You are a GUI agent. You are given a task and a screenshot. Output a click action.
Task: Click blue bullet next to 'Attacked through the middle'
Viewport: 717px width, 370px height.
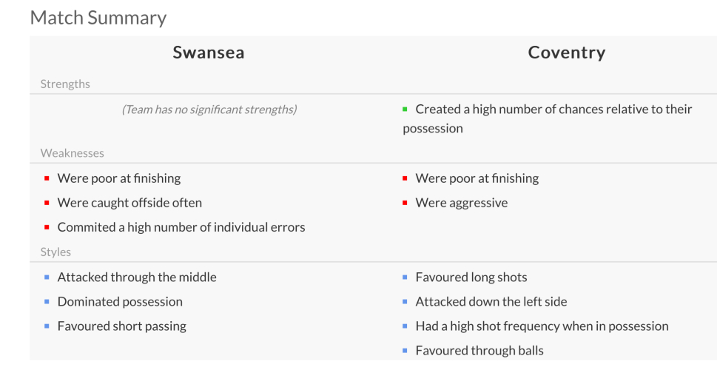pos(47,278)
